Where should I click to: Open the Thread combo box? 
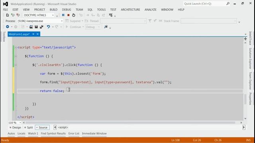(x=123, y=21)
